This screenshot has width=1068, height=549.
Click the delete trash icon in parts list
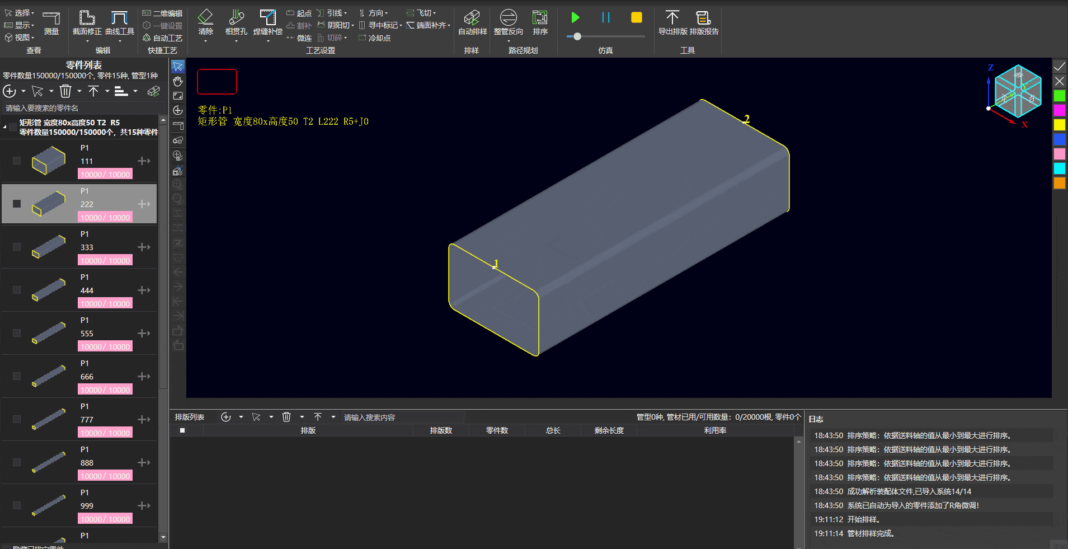pyautogui.click(x=65, y=91)
